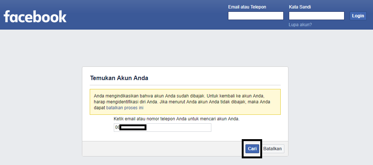Click the Email atau Telepon label
Image resolution: width=373 pixels, height=165 pixels.
coord(247,7)
